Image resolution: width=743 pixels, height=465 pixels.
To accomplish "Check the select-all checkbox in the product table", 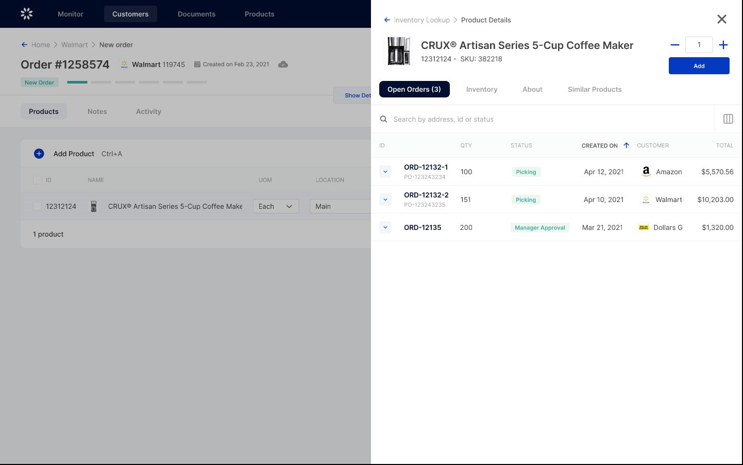I will pos(38,180).
